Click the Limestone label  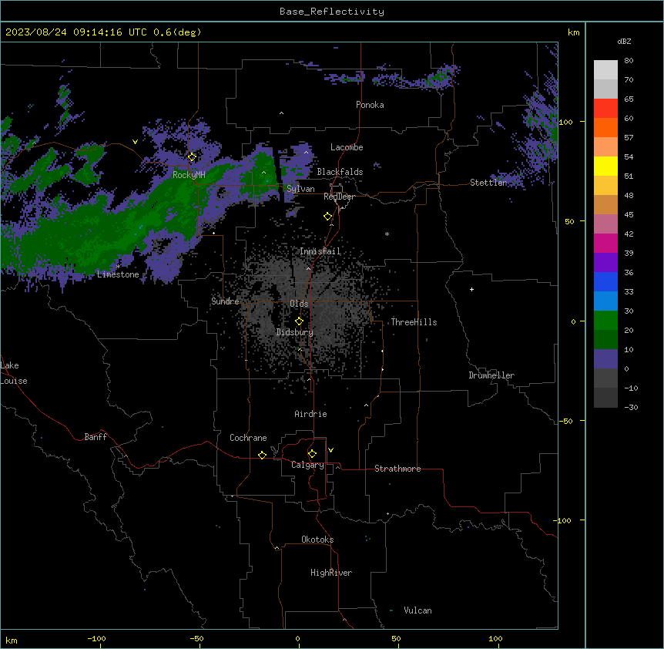118,274
